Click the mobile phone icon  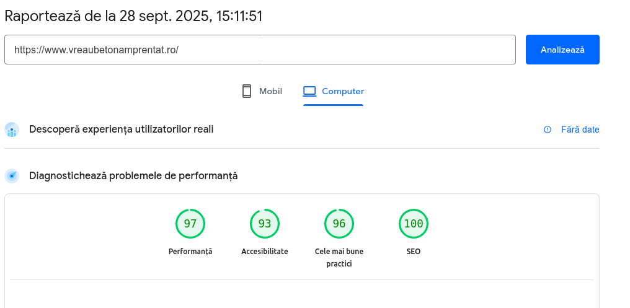pos(247,91)
